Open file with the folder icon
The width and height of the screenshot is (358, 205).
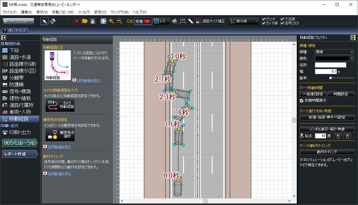85,21
